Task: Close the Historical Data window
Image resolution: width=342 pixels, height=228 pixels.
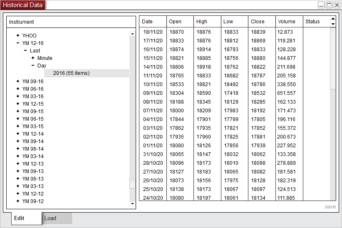Action: (337, 5)
